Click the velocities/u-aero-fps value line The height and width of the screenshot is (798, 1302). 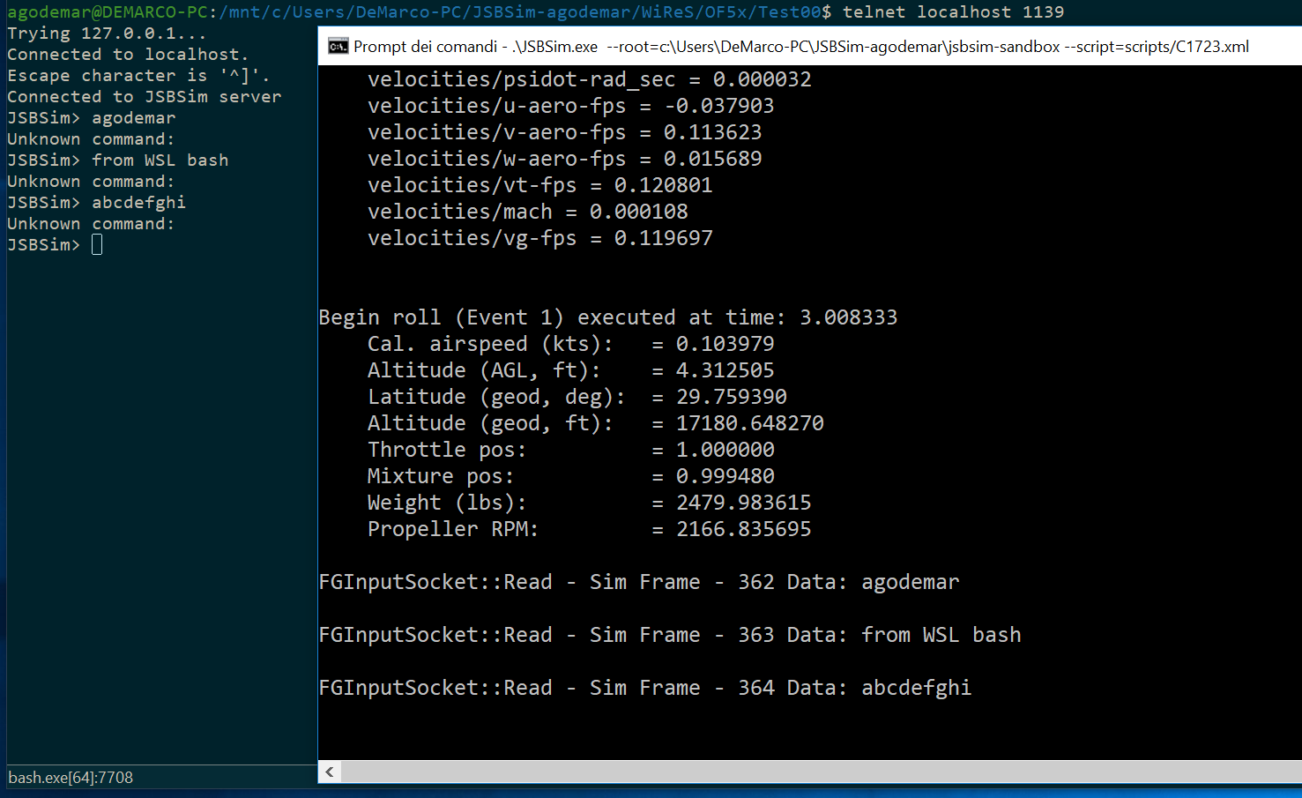570,106
